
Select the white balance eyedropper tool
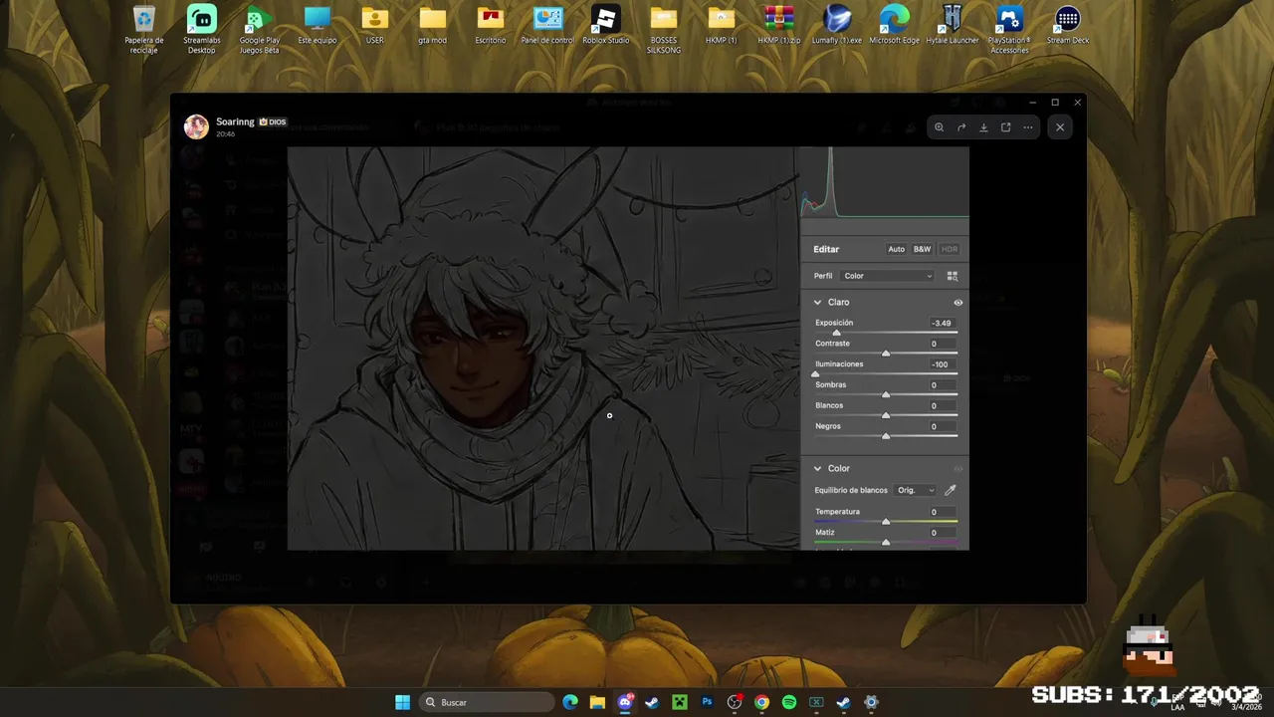950,490
